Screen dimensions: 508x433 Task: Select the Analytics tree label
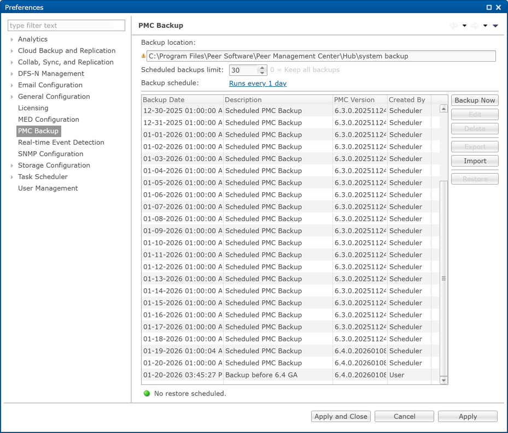[x=33, y=39]
